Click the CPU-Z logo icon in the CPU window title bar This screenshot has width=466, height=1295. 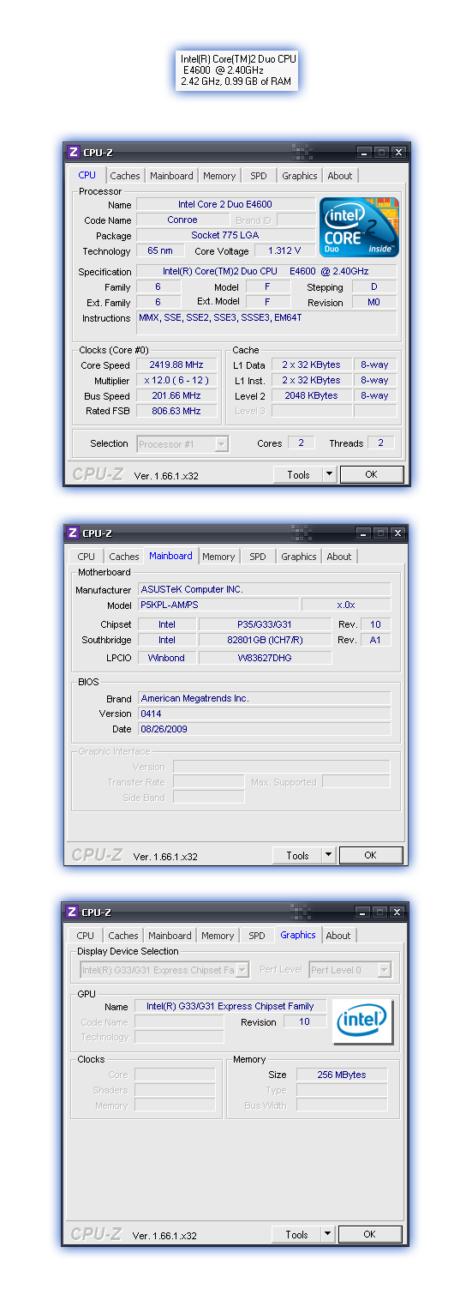point(73,152)
